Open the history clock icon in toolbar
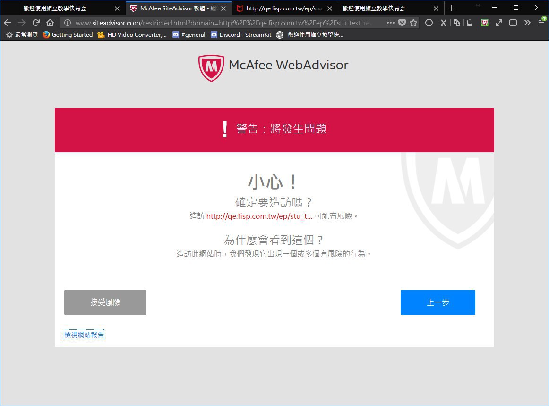This screenshot has width=549, height=406. point(429,23)
